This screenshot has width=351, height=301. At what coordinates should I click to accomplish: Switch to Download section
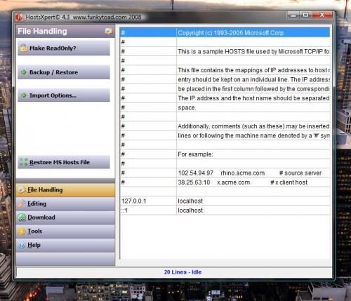click(x=65, y=218)
